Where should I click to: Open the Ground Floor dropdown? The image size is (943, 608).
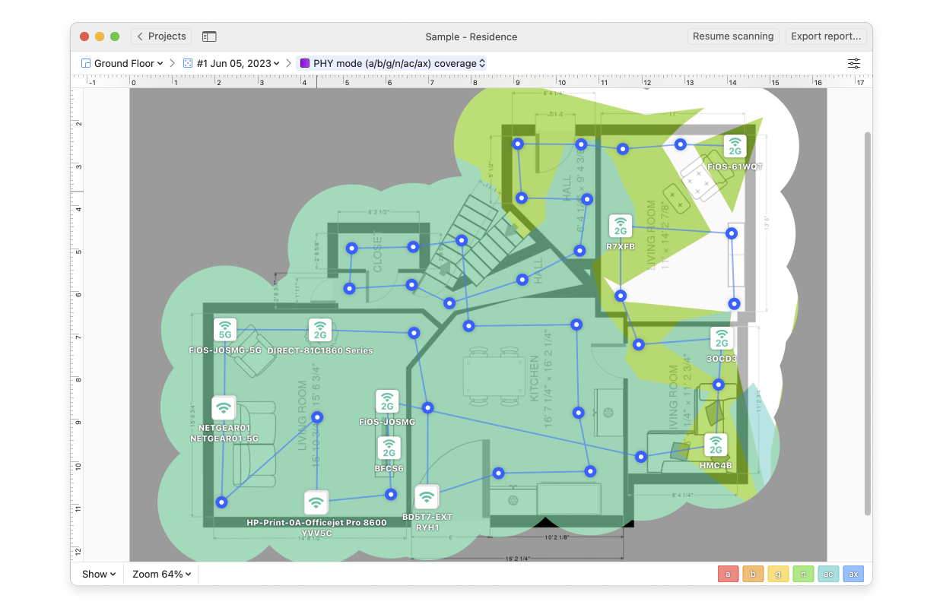122,64
